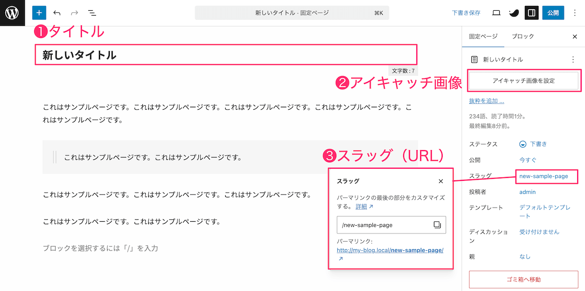Open the document overview list view
Viewport: 585px width, 291px height.
92,13
